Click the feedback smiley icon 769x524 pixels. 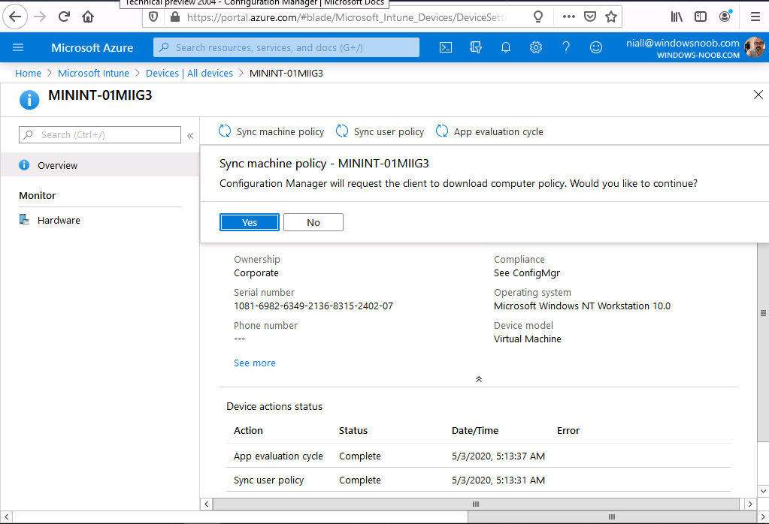596,47
